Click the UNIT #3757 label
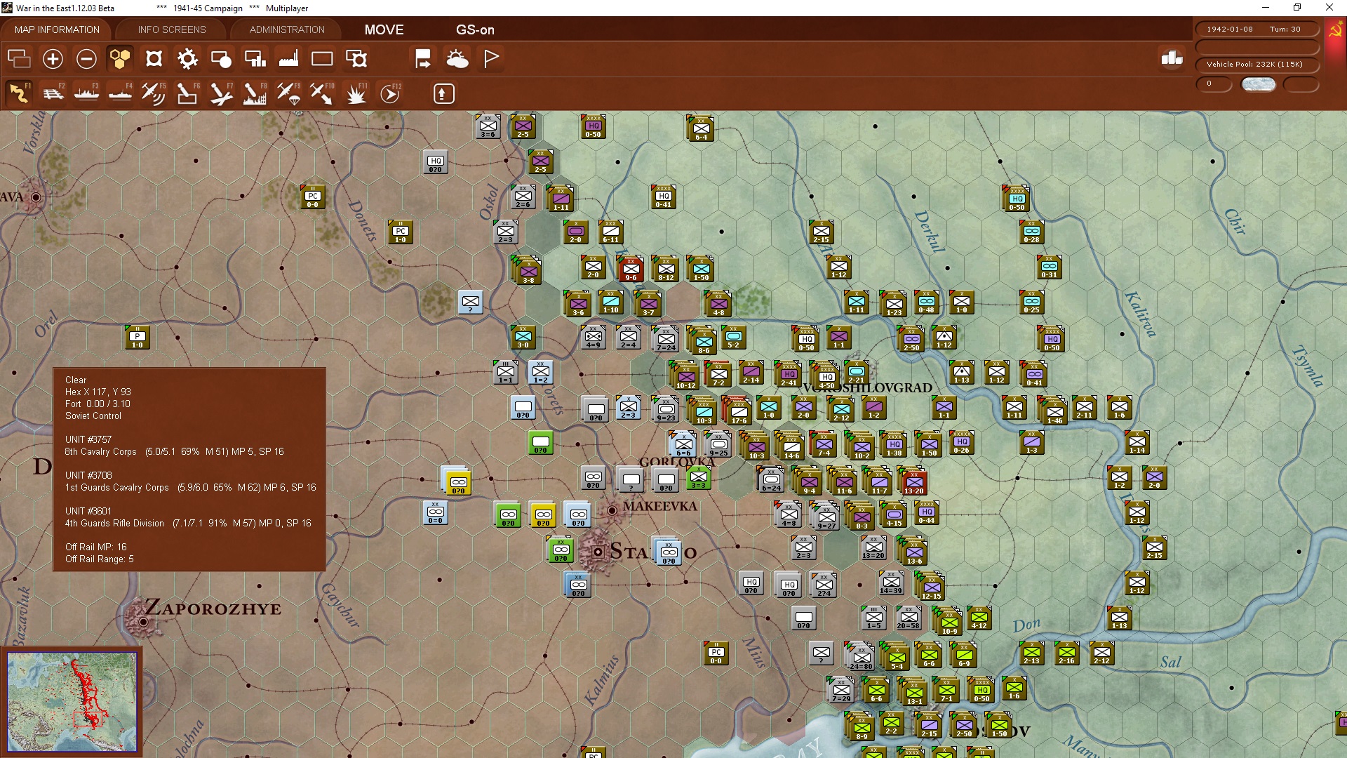1347x758 pixels. pyautogui.click(x=88, y=440)
